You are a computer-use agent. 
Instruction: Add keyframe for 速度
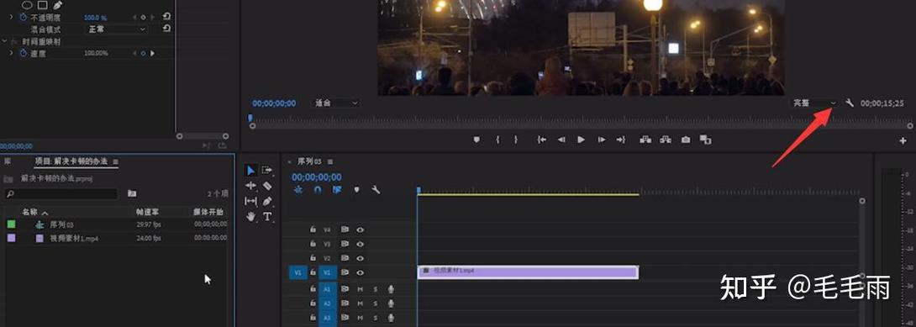click(143, 53)
